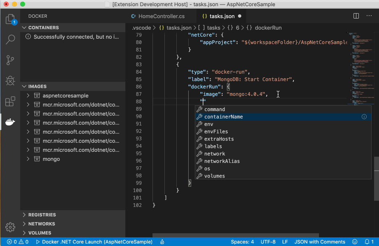
Task: Click .vscode in the breadcrumb
Action: coord(141,28)
